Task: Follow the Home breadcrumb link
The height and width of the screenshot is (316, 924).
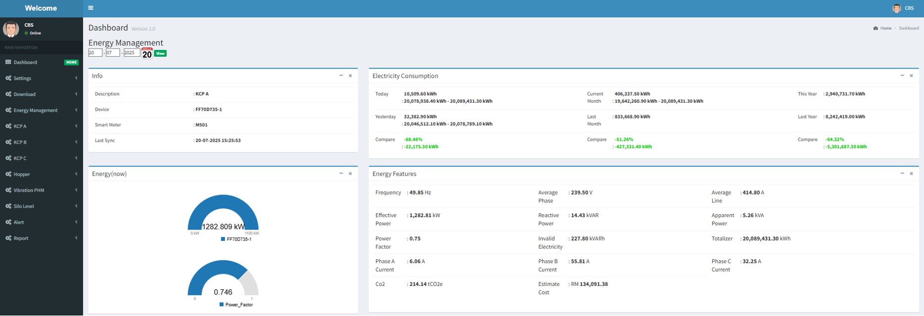Action: pos(885,28)
